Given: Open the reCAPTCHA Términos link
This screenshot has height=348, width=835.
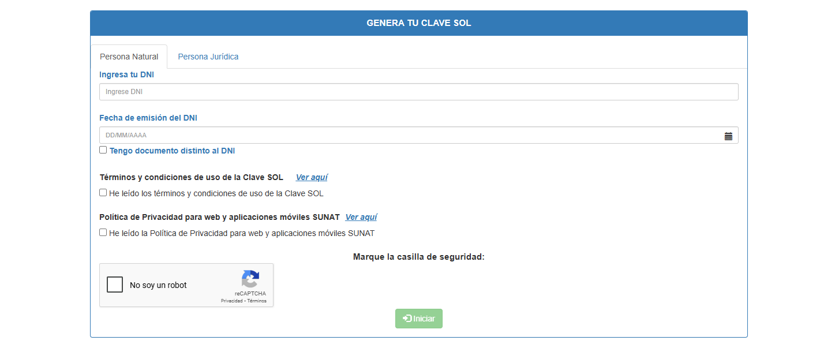Looking at the screenshot, I should [x=257, y=301].
